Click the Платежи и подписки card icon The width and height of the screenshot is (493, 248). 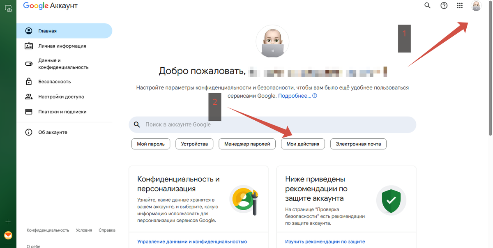click(29, 112)
